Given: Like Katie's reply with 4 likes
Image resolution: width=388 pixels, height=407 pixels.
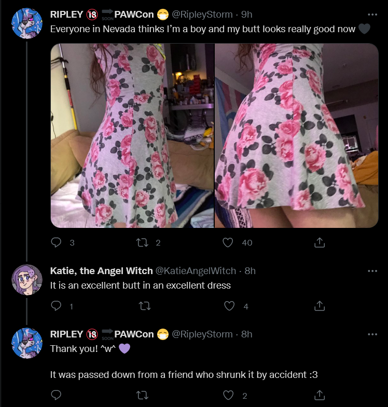Looking at the screenshot, I should 229,306.
